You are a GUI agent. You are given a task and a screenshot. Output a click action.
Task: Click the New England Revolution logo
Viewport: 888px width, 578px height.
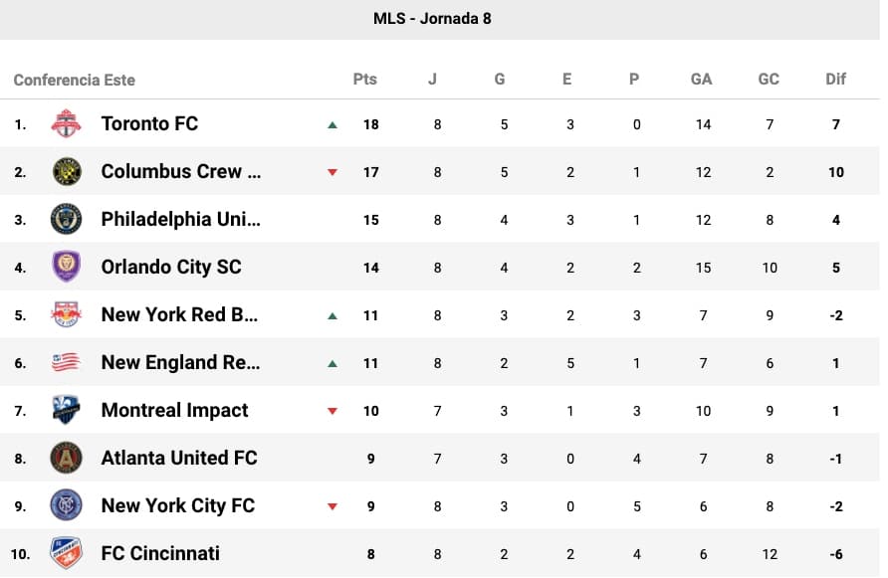coord(66,363)
